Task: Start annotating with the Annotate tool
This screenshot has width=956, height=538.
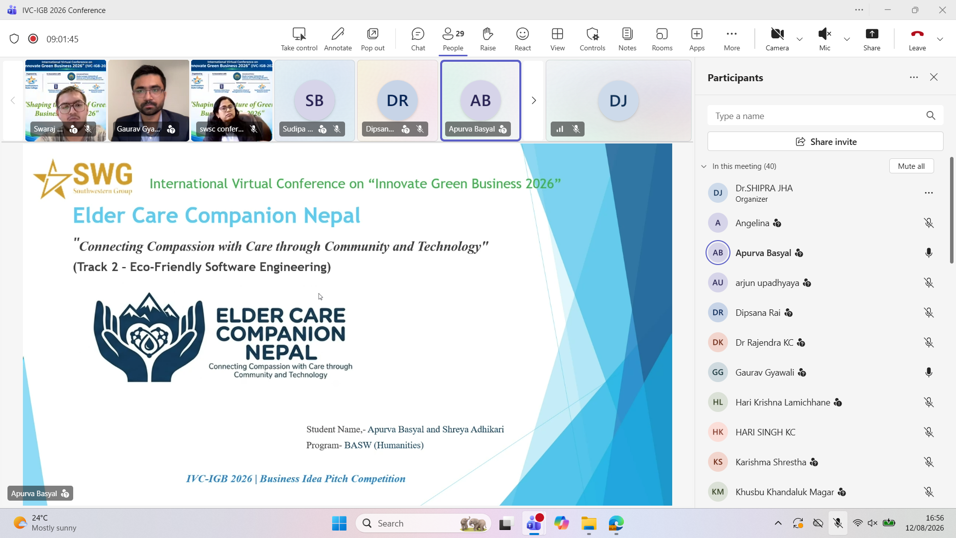Action: click(338, 39)
